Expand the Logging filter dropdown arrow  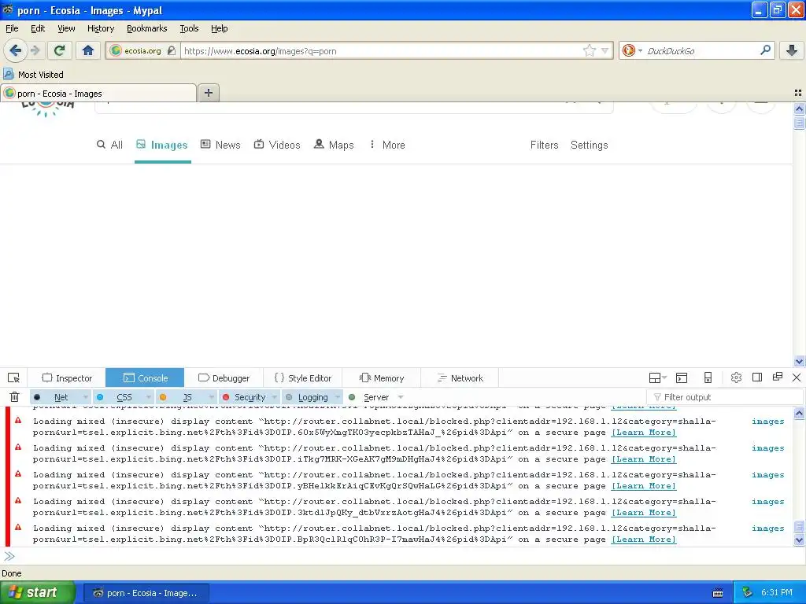337,397
